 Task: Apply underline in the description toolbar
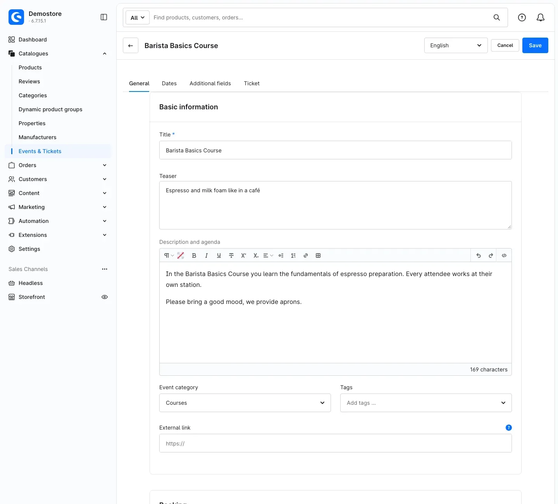[x=219, y=255]
